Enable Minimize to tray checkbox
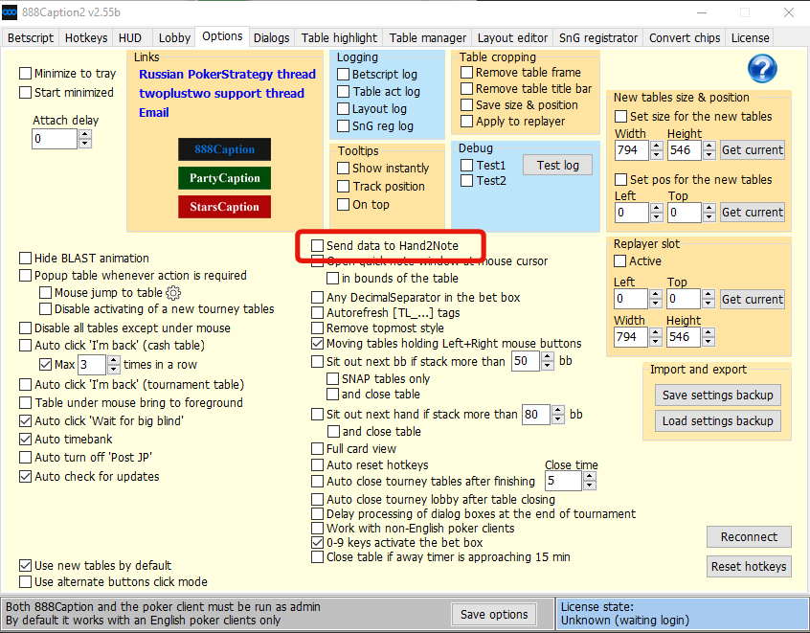The height and width of the screenshot is (633, 810). point(25,74)
